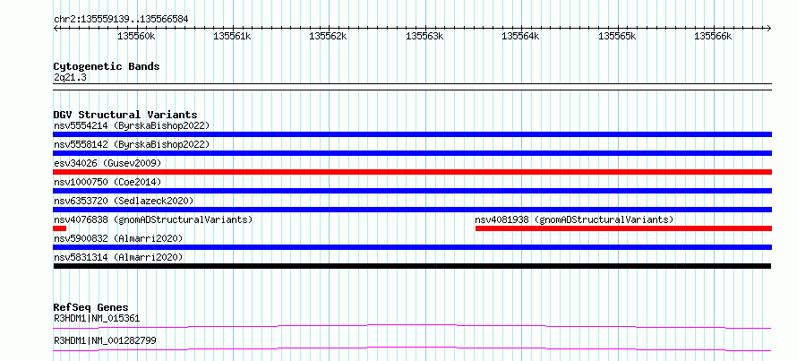Click the Cytogenetic Bands track heading
The width and height of the screenshot is (797, 361).
[107, 66]
